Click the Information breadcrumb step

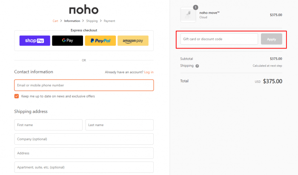point(72,21)
